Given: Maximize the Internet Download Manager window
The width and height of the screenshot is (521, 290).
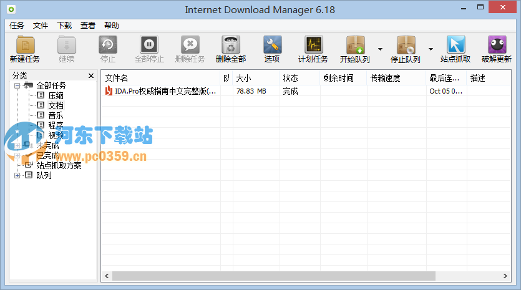Looking at the screenshot, I should pyautogui.click(x=480, y=7).
